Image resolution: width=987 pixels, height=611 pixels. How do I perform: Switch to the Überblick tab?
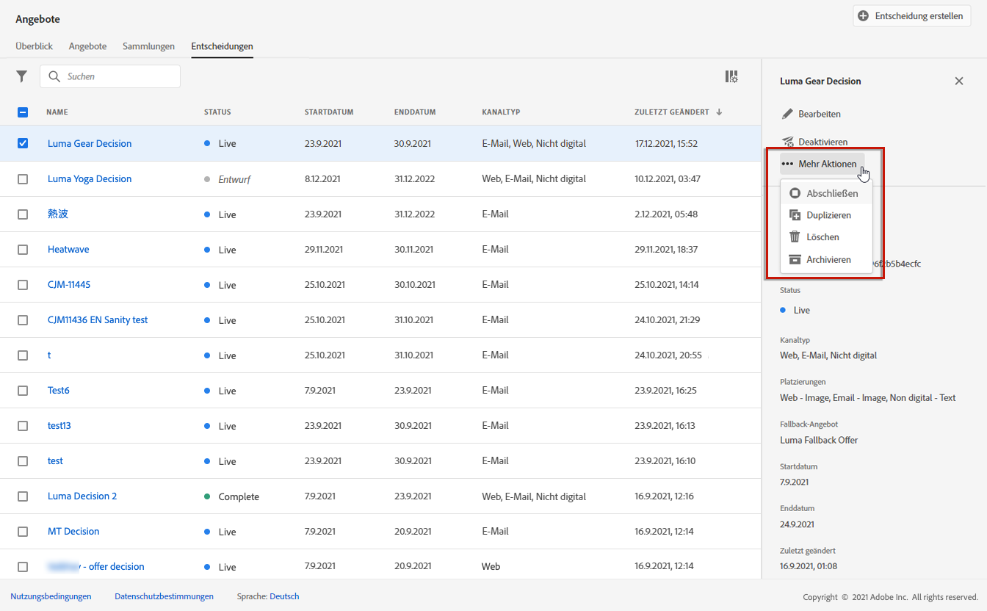(x=34, y=46)
